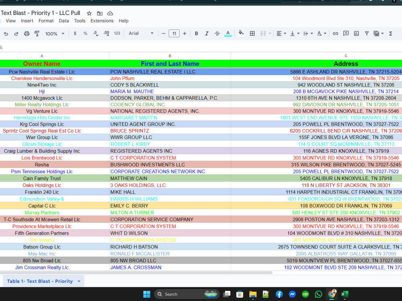Screen dimensions: 402x301
Task: Open the Windows Start menu
Action: click(147, 294)
